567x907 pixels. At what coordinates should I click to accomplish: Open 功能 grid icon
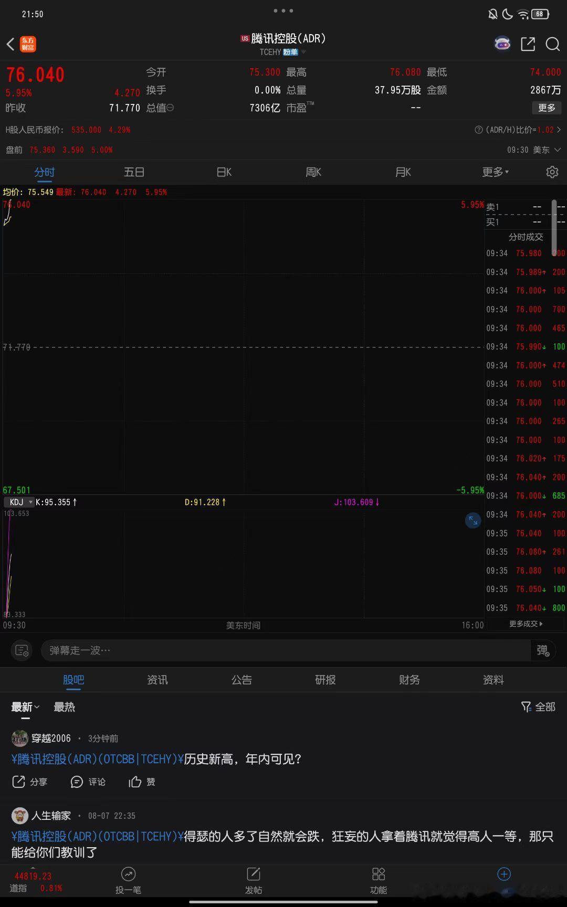pyautogui.click(x=379, y=880)
